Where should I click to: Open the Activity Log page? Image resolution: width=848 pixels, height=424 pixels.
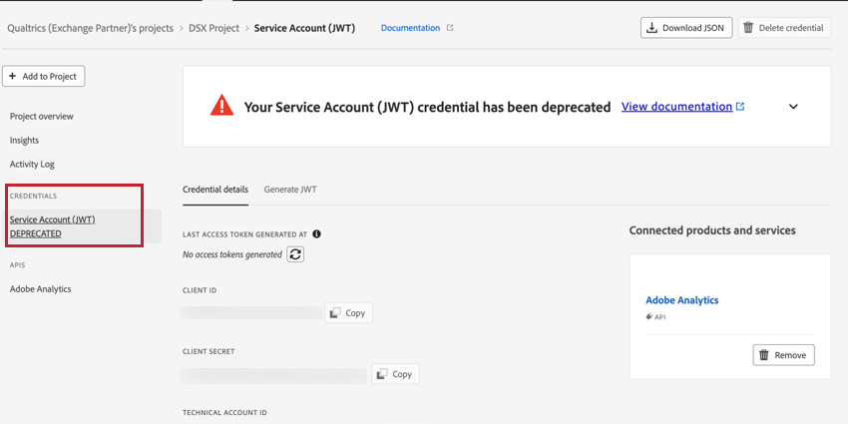[x=32, y=165]
